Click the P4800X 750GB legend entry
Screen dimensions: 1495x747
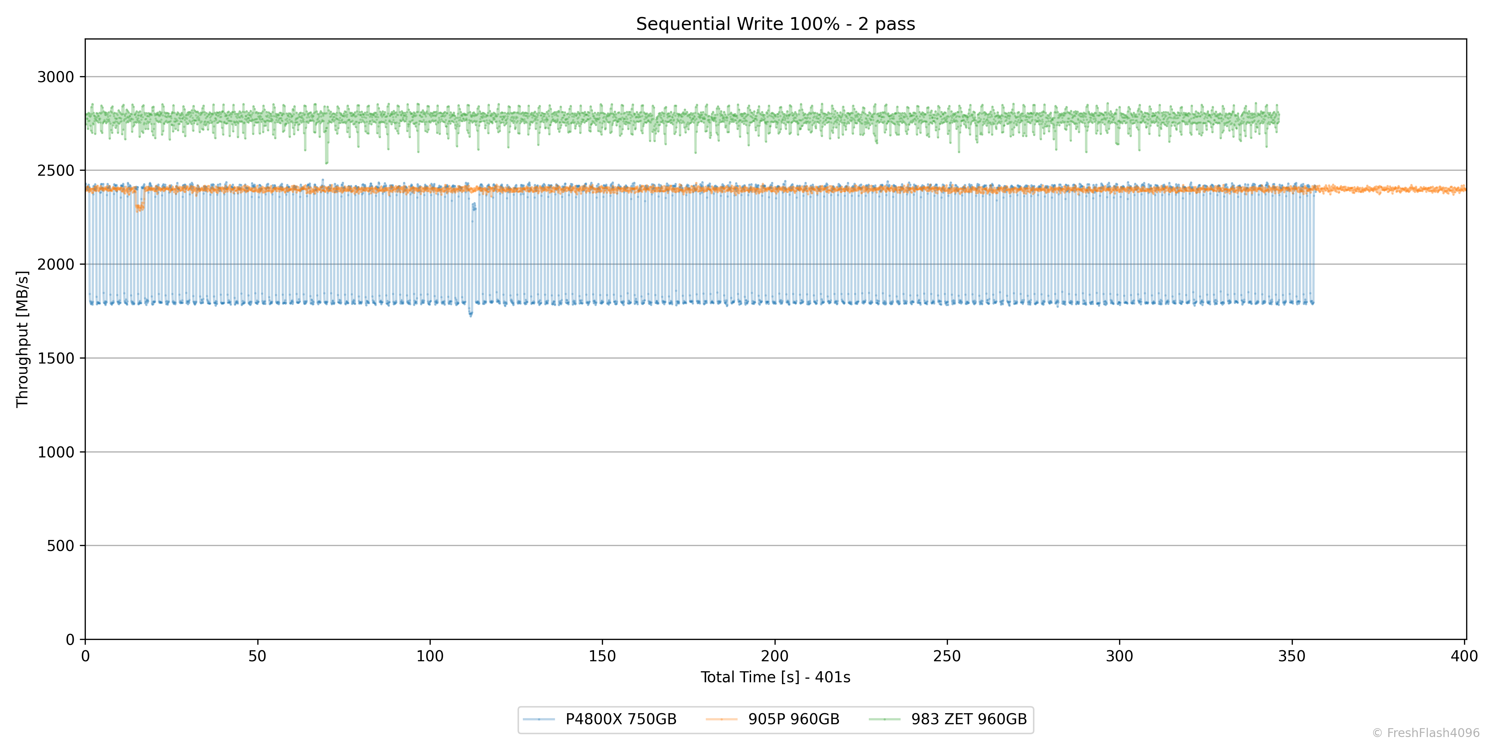[x=620, y=719]
